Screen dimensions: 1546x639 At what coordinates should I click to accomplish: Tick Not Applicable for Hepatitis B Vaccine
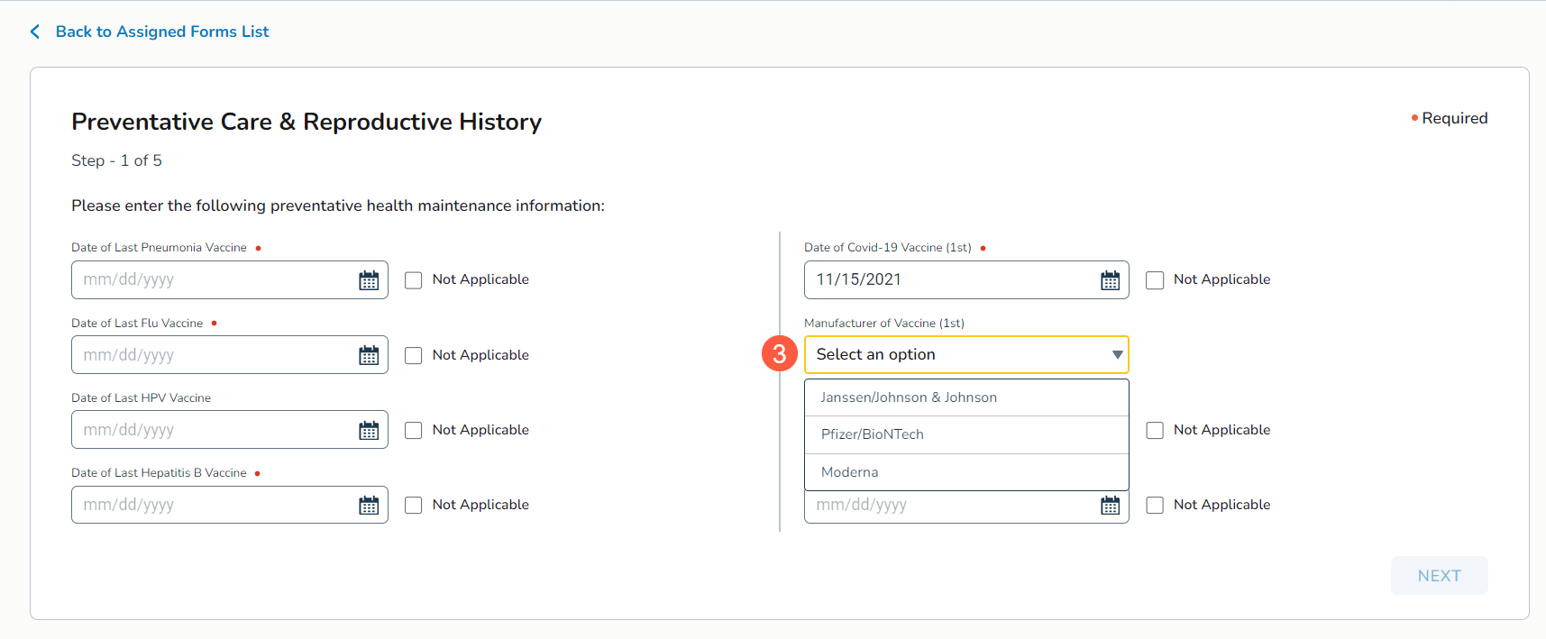point(414,506)
